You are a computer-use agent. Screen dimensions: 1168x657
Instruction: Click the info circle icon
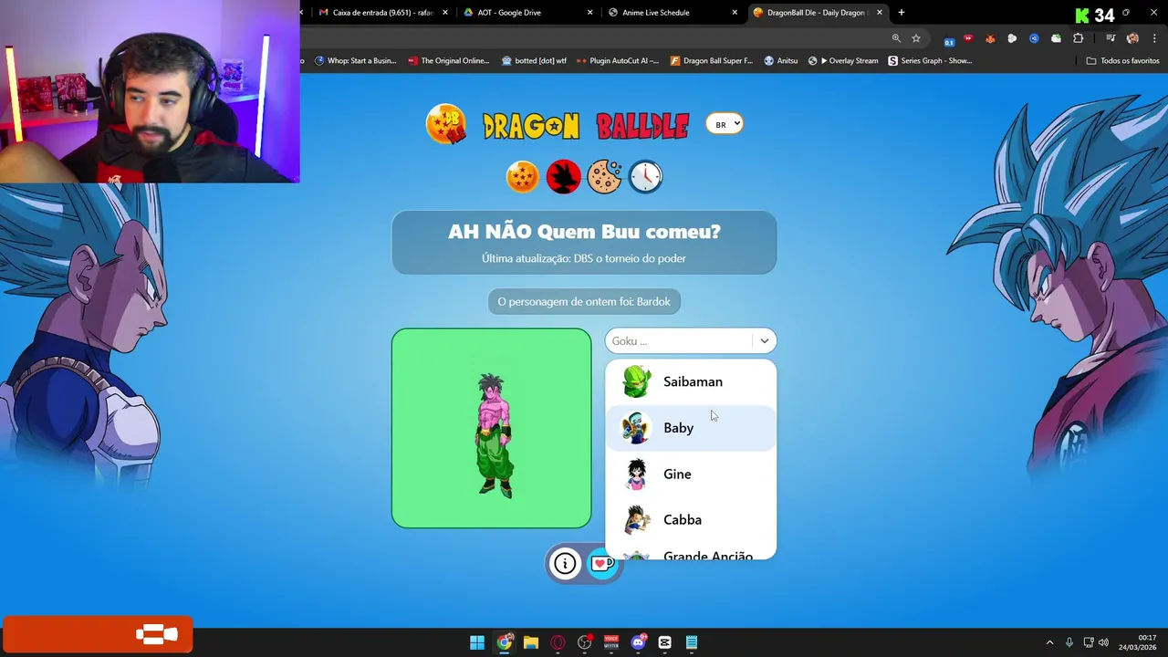(x=566, y=564)
